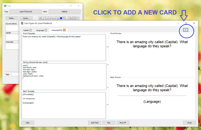
Task: Click the subscript formatting icon
Action: [54, 18]
